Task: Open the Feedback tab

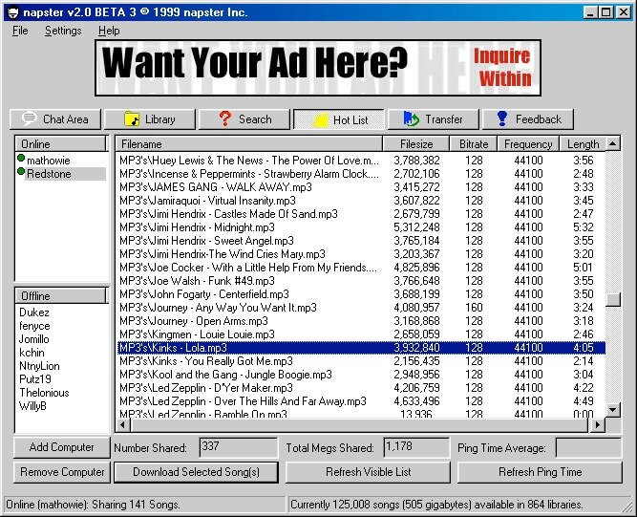Action: click(x=528, y=119)
